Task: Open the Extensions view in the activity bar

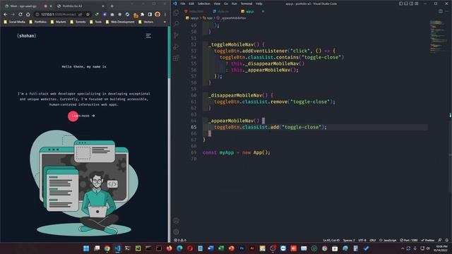Action: tap(176, 58)
